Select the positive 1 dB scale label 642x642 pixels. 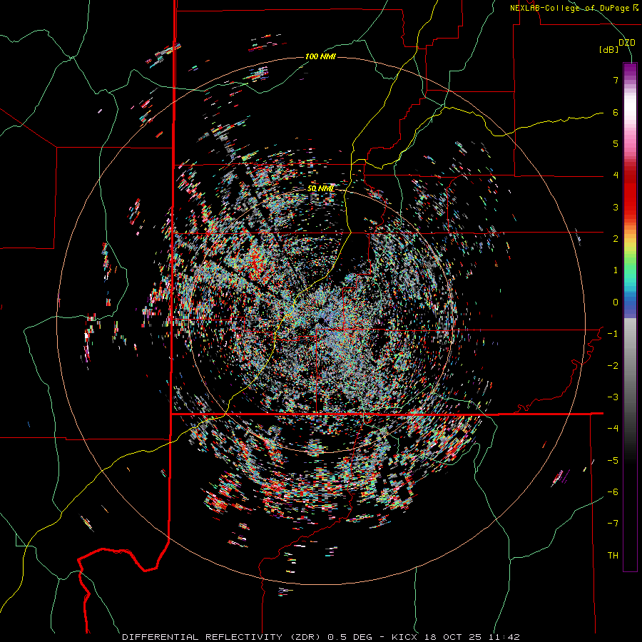point(616,270)
